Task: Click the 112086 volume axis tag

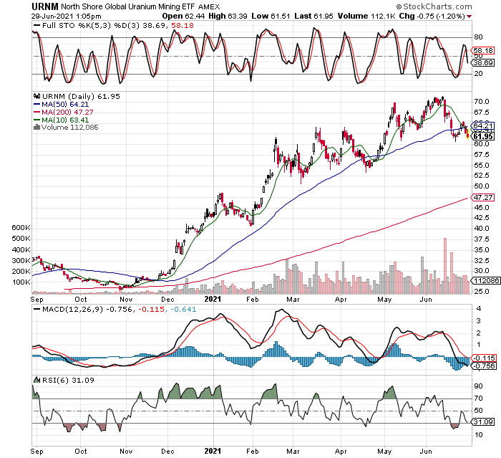Action: click(486, 281)
